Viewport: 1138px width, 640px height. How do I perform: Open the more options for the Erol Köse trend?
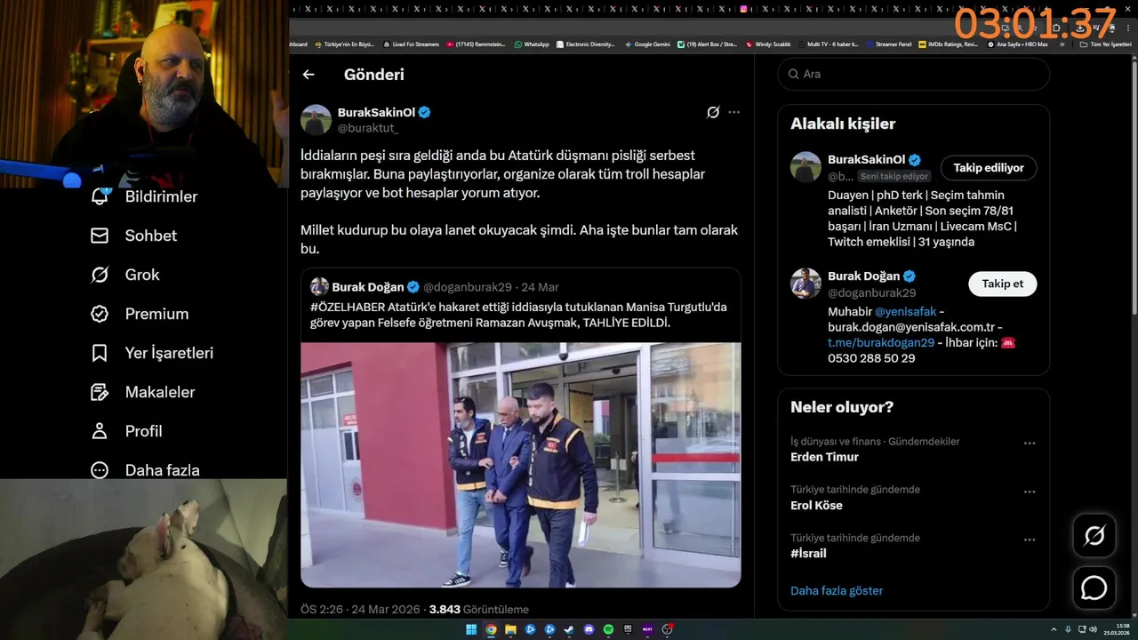coord(1030,491)
